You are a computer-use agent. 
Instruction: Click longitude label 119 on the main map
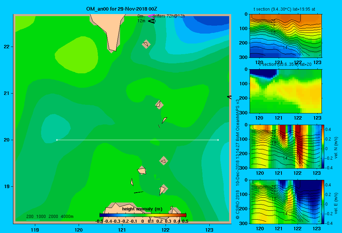[35, 230]
